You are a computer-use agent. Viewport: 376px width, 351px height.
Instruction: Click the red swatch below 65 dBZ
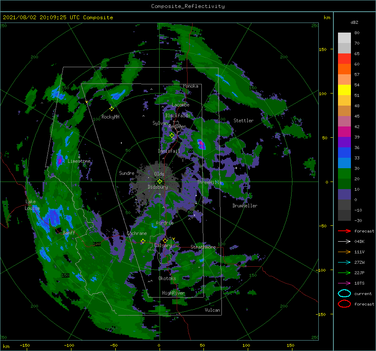pos(344,58)
